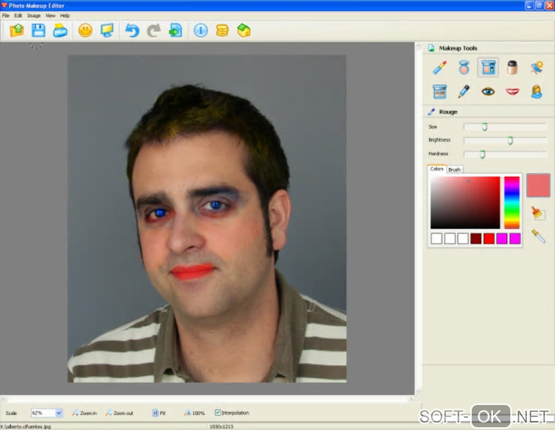This screenshot has width=555, height=430.
Task: Select the foundation bottle makeup tool
Action: coord(512,67)
